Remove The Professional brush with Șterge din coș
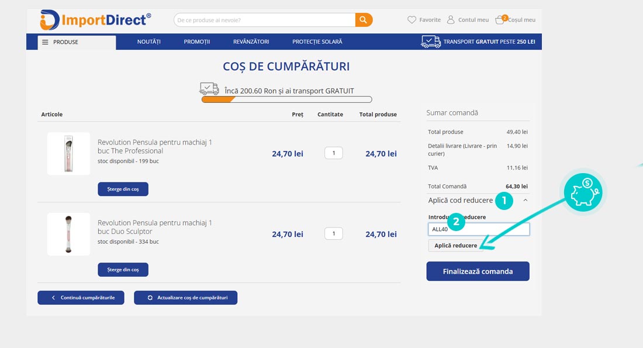643x348 pixels. pos(123,189)
